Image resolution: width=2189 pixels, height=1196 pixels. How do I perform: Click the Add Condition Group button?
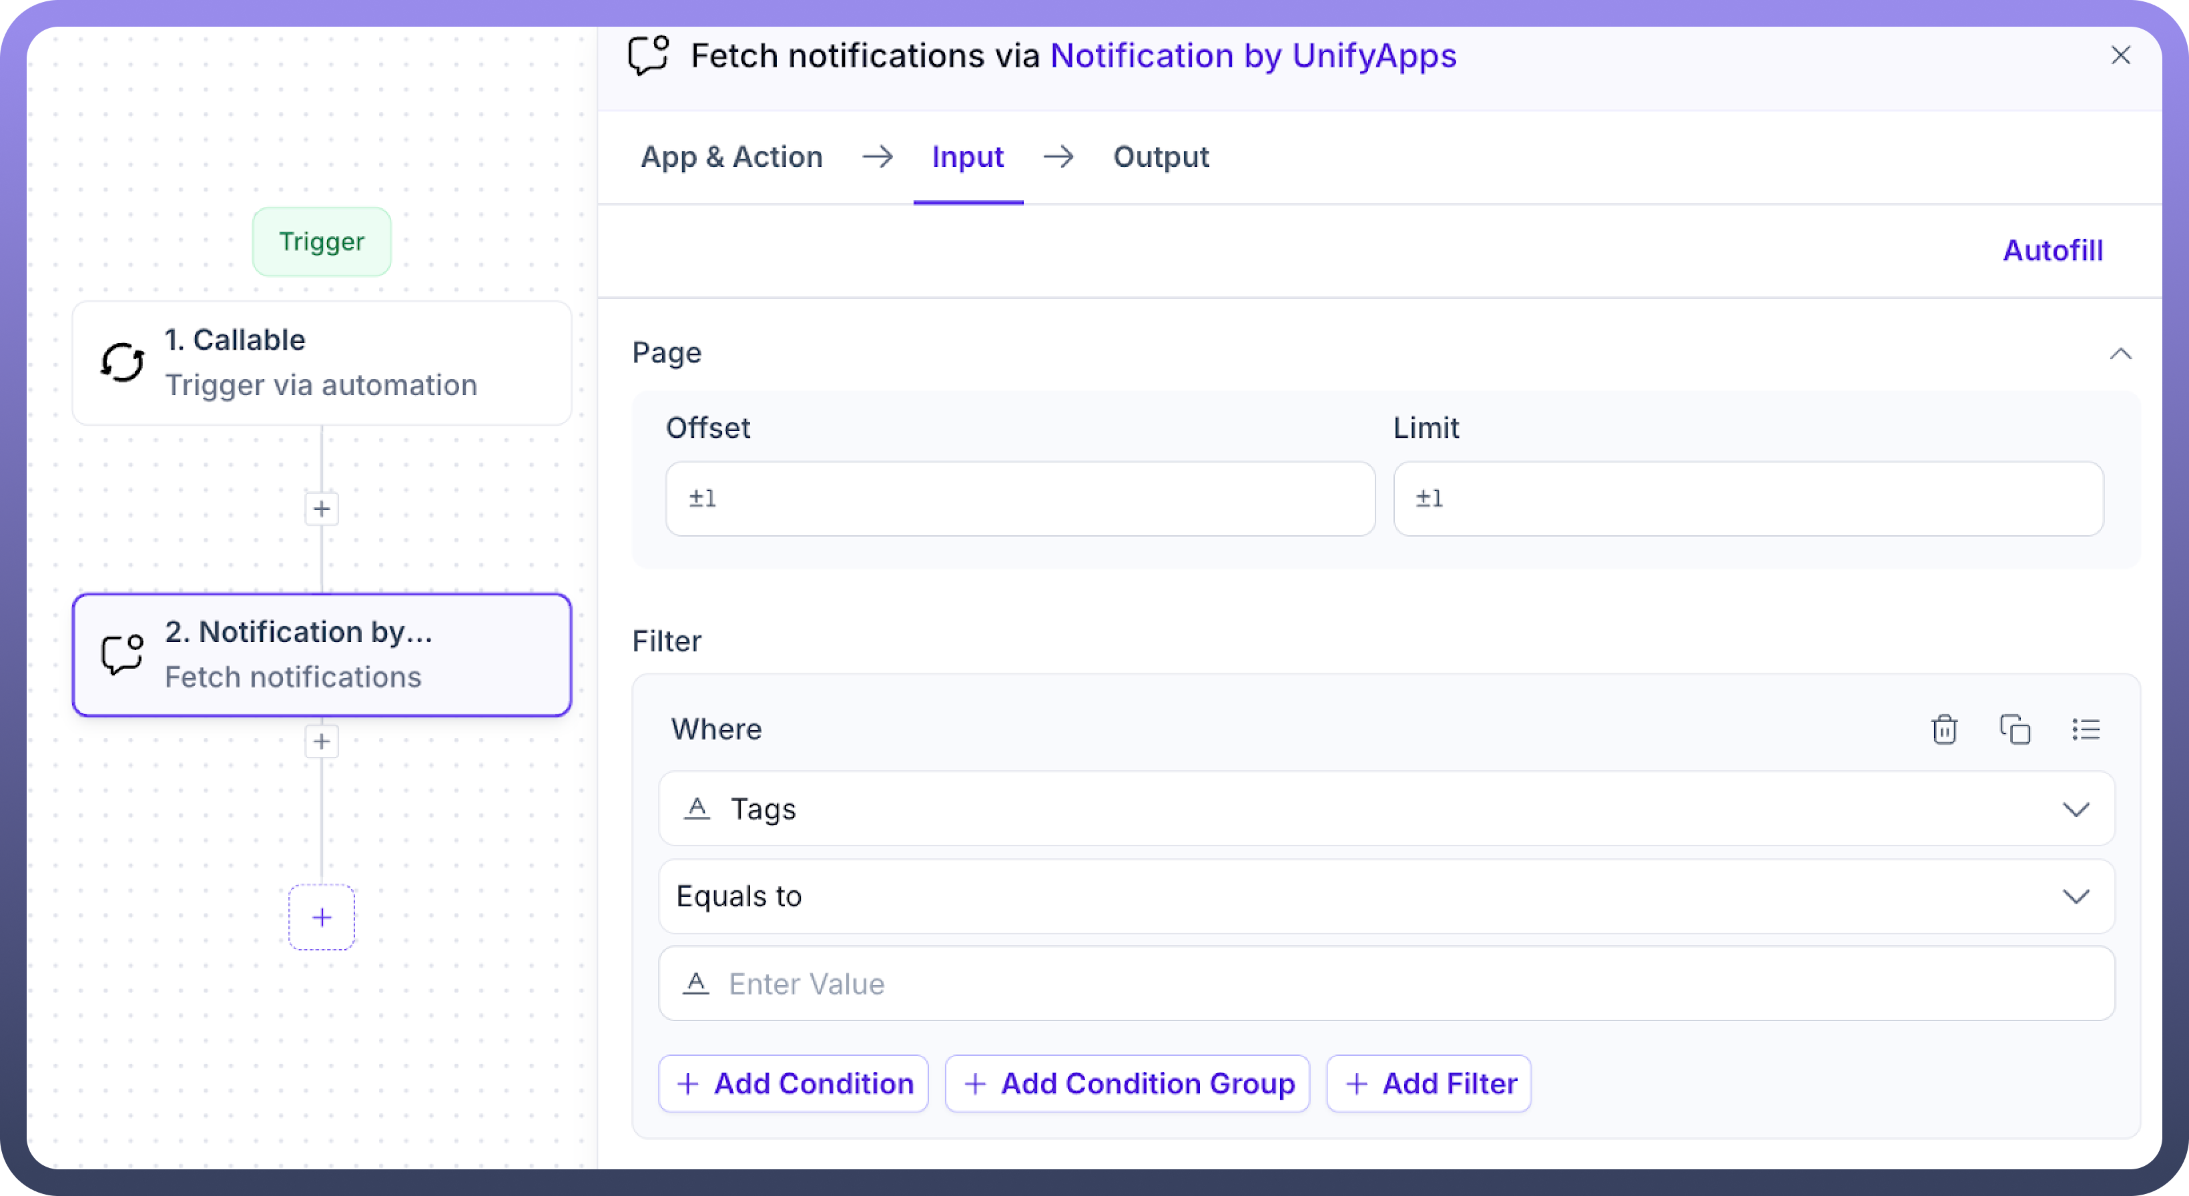tap(1127, 1083)
